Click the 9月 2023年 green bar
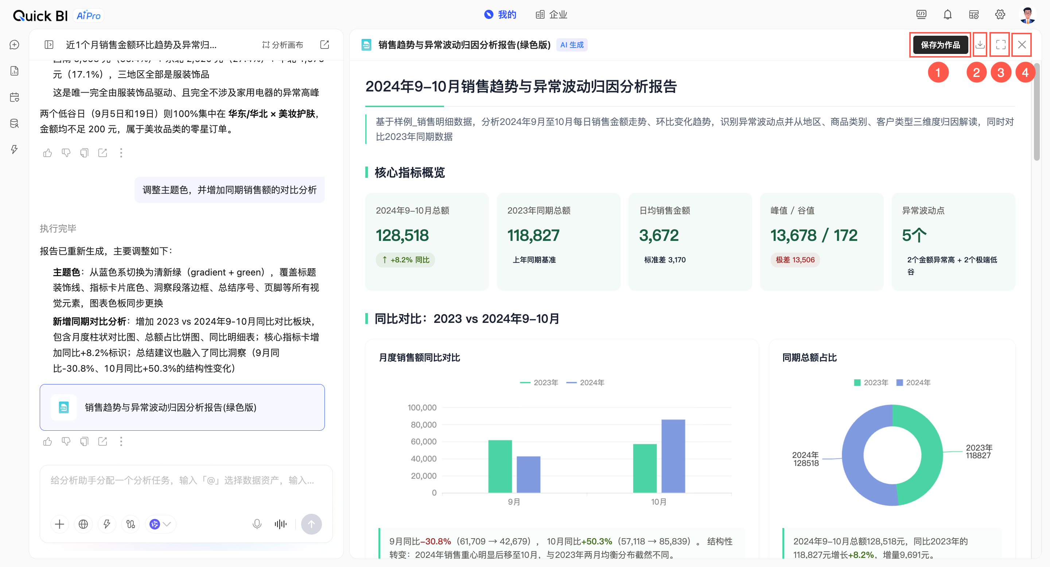Viewport: 1050px width, 567px height. coord(500,466)
